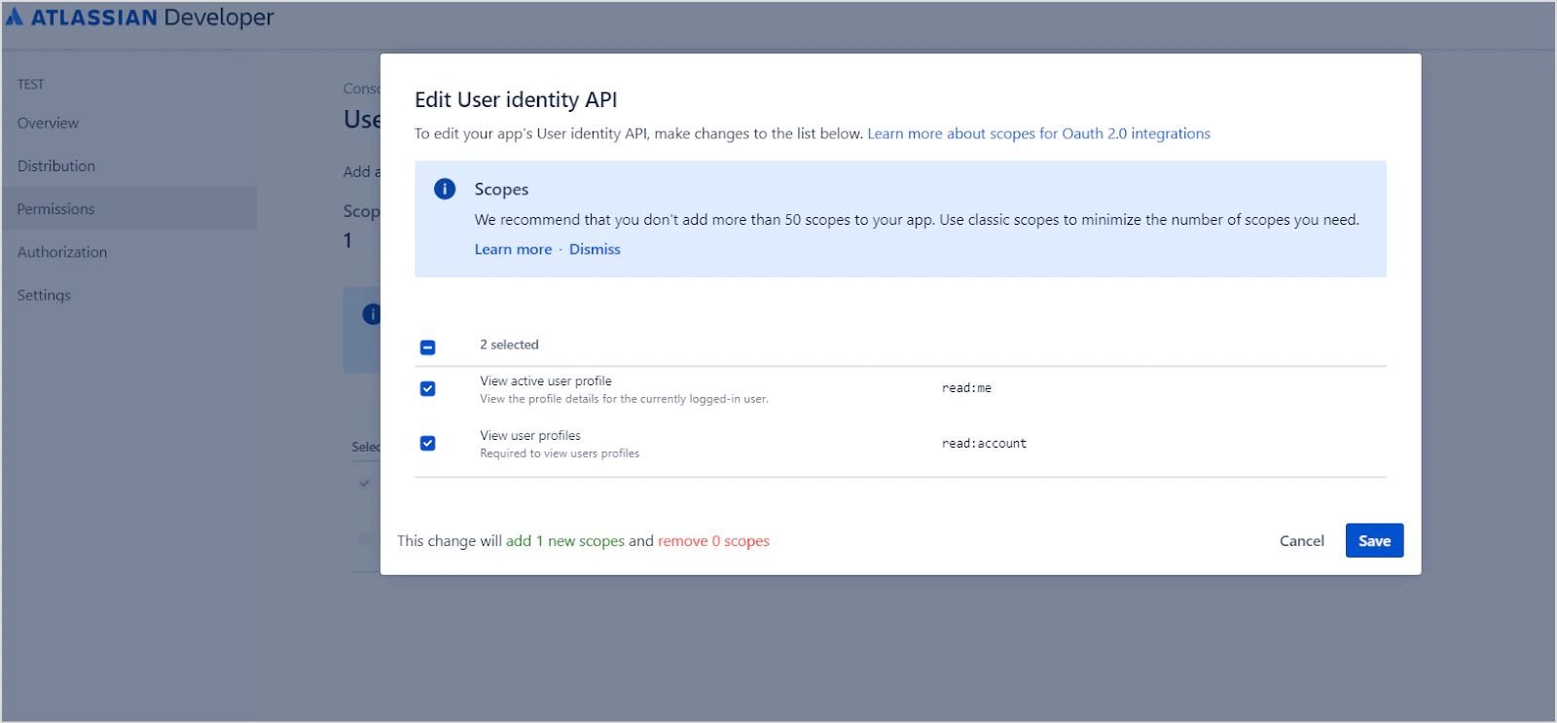Uncheck the View user profiles checkbox
Viewport: 1557px width, 723px height.
[427, 443]
